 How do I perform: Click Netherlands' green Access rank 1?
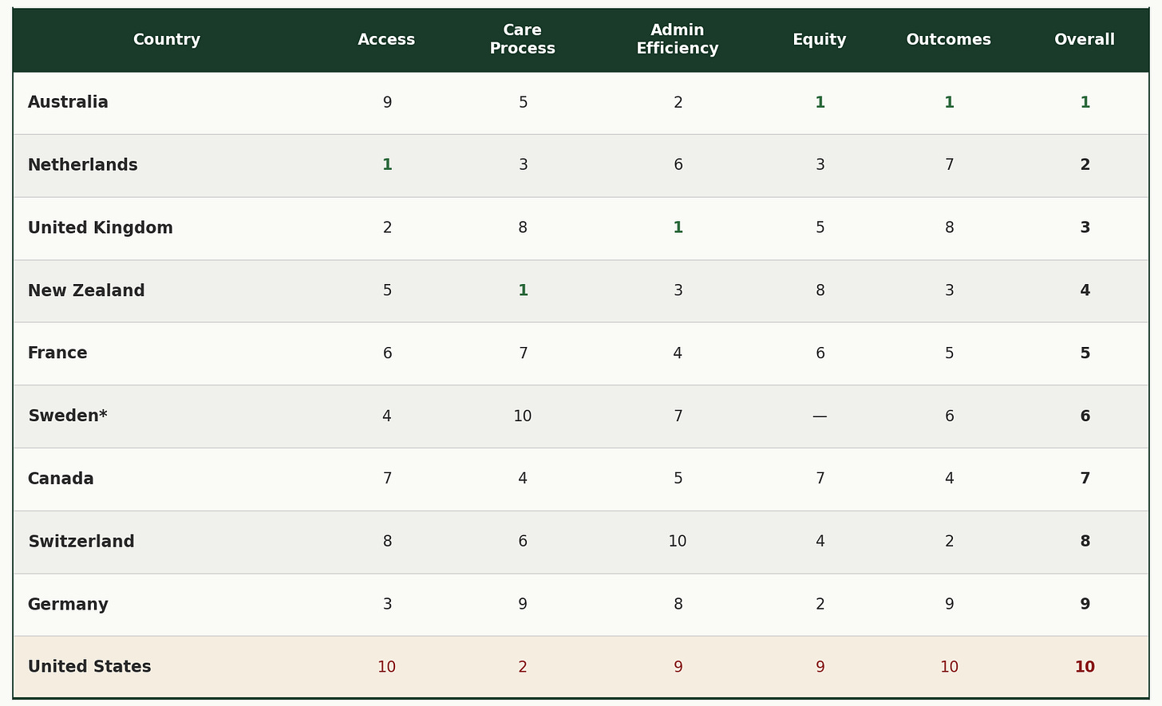(x=387, y=165)
